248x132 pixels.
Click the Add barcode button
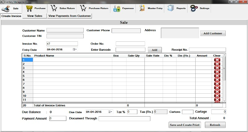[155, 50]
